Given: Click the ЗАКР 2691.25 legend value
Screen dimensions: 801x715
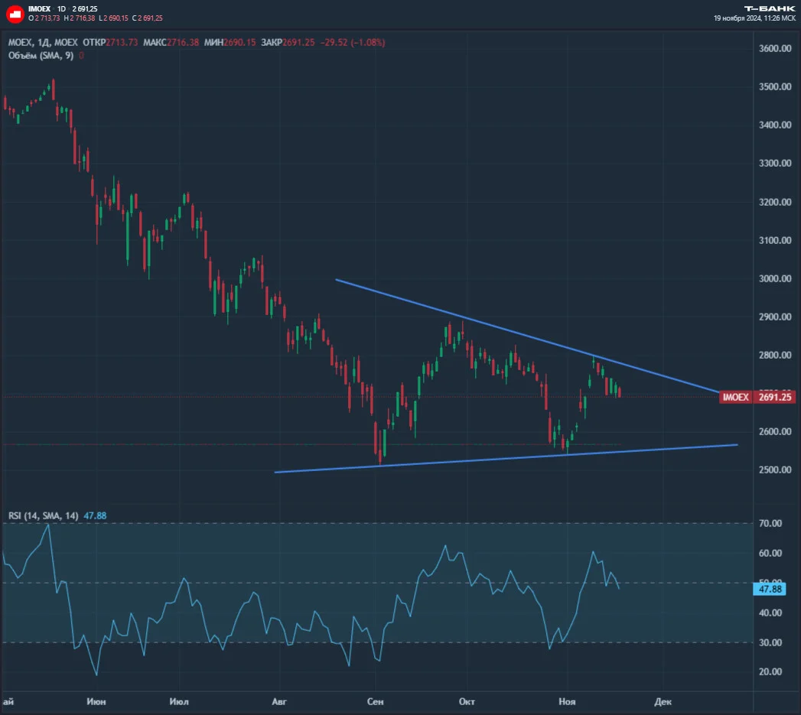Looking at the screenshot, I should [x=288, y=42].
